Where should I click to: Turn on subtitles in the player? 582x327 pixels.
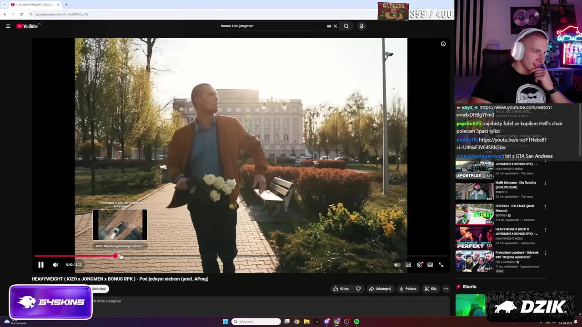tap(408, 265)
